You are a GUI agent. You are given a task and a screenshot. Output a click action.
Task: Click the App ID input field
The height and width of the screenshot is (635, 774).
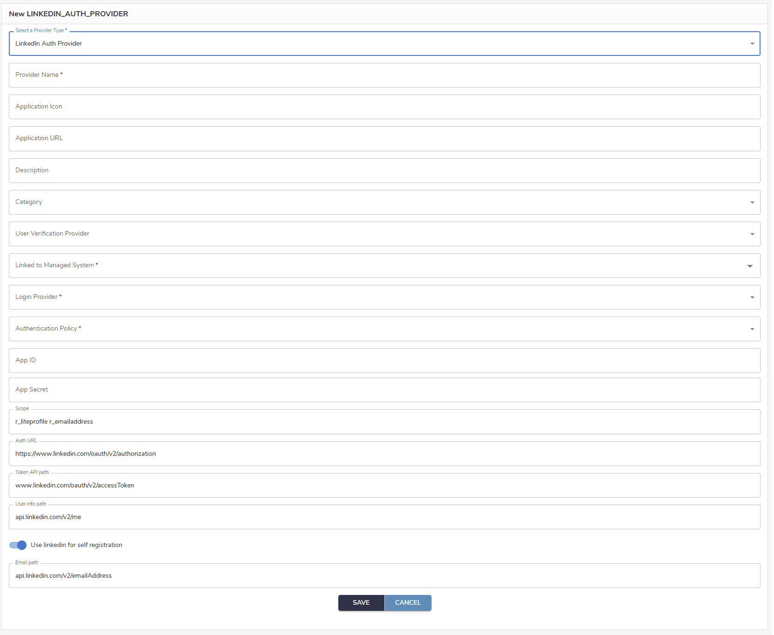coord(384,361)
